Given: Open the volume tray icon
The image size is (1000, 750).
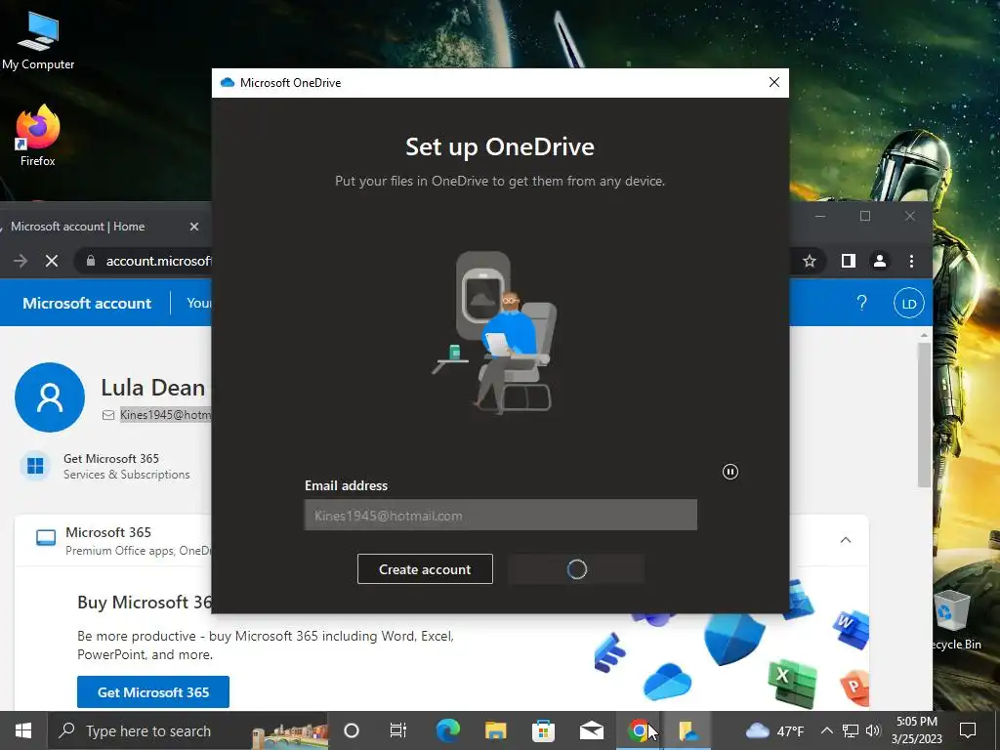Looking at the screenshot, I should (x=873, y=730).
